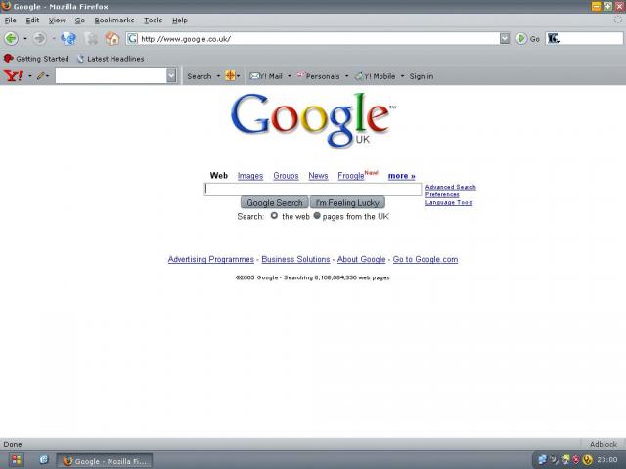
Task: Click the green Go arrow icon
Action: tap(521, 39)
